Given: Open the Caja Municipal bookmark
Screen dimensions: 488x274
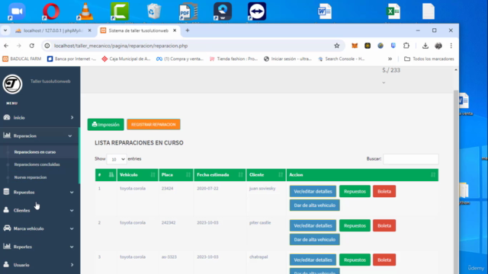Looking at the screenshot, I should (126, 59).
